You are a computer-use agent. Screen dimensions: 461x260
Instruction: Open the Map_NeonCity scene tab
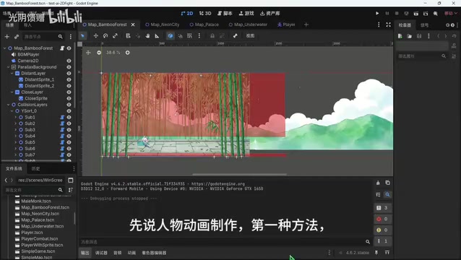(163, 25)
